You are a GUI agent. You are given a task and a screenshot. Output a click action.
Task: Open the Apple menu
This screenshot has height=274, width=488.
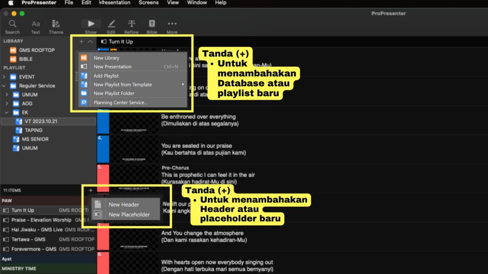pyautogui.click(x=10, y=3)
